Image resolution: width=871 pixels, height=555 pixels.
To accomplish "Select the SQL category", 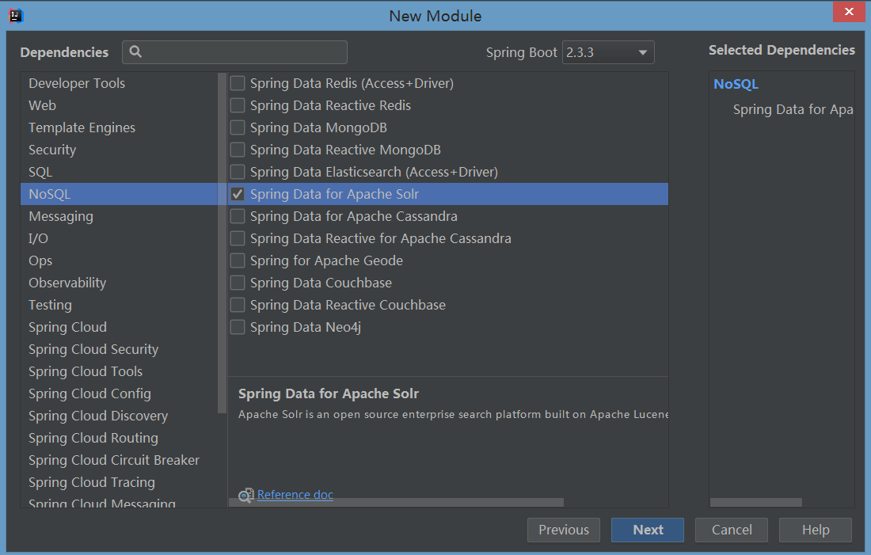I will (x=40, y=172).
